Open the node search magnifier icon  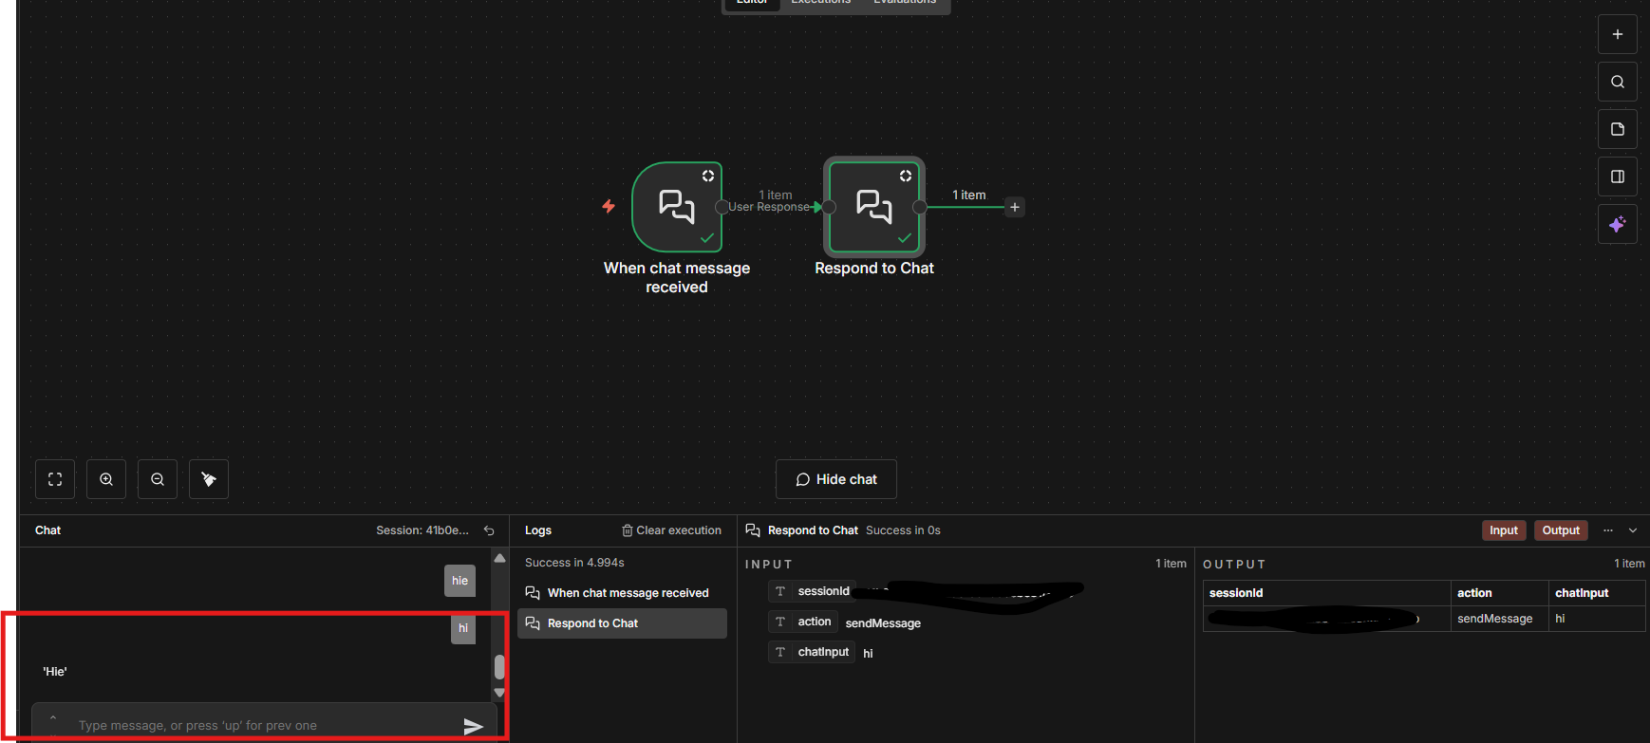point(1617,82)
